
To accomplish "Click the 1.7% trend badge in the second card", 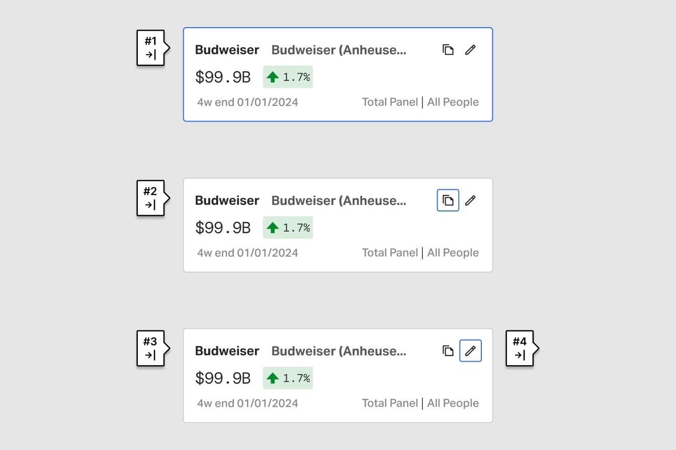I will 288,228.
